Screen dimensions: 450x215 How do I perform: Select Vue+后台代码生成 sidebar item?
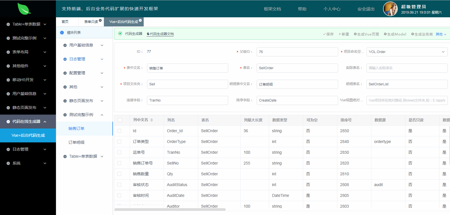coord(28,136)
